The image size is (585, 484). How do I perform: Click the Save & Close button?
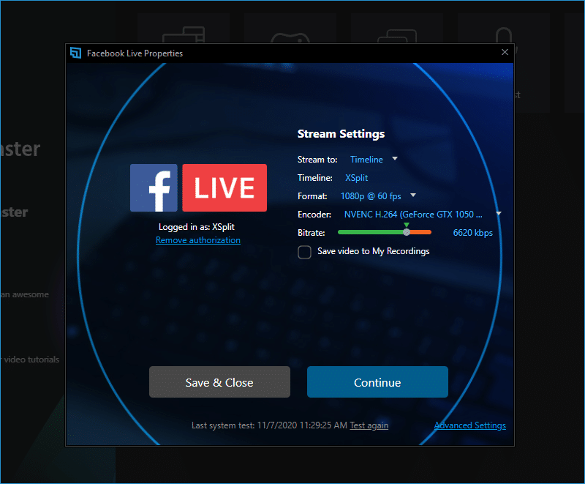click(x=220, y=382)
